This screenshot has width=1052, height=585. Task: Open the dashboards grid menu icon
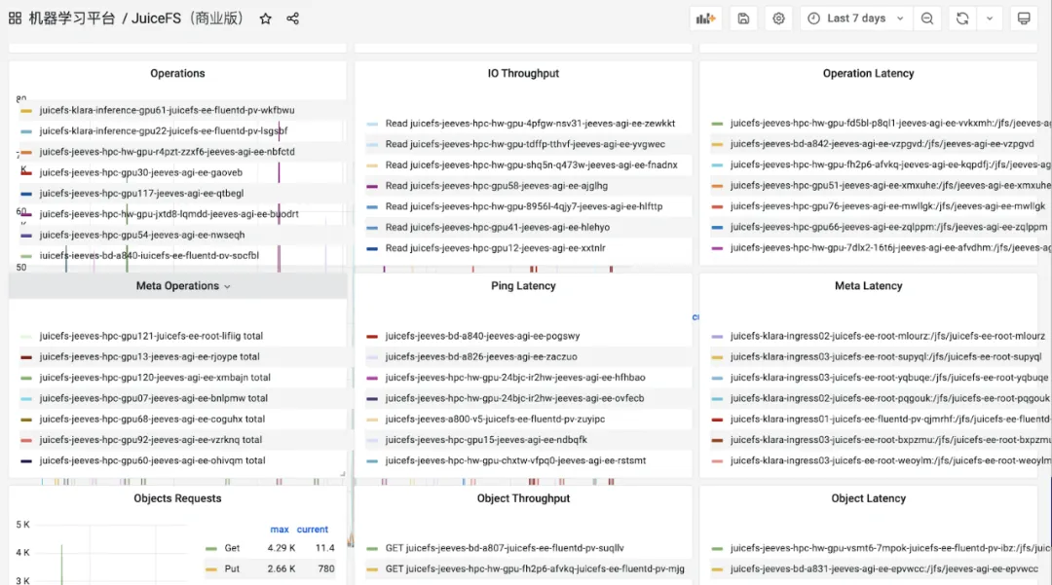click(15, 18)
